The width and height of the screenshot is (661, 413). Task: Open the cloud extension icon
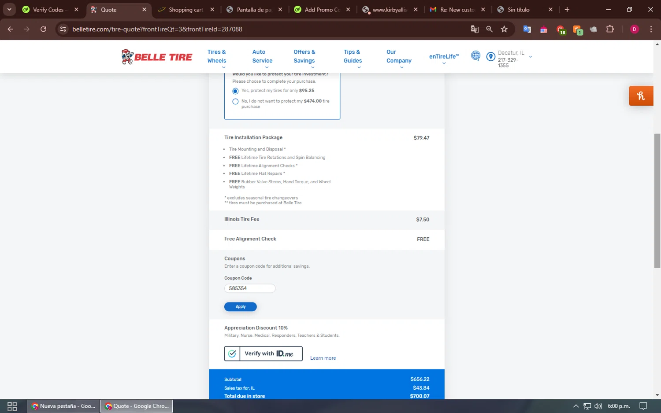tap(594, 29)
